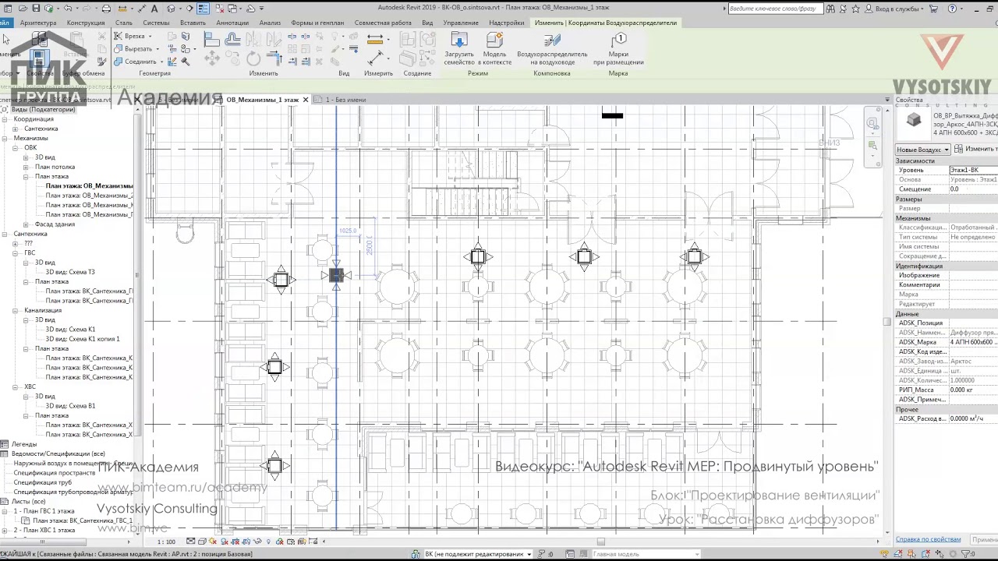Click the shopping cart App Store icon

point(934,9)
